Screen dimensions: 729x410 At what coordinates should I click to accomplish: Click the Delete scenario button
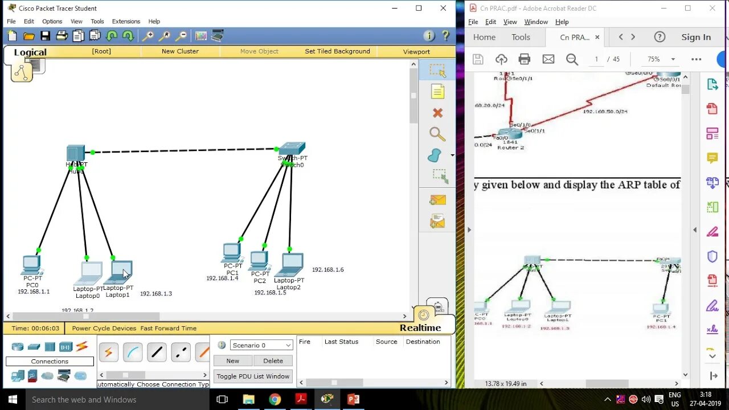click(x=273, y=360)
